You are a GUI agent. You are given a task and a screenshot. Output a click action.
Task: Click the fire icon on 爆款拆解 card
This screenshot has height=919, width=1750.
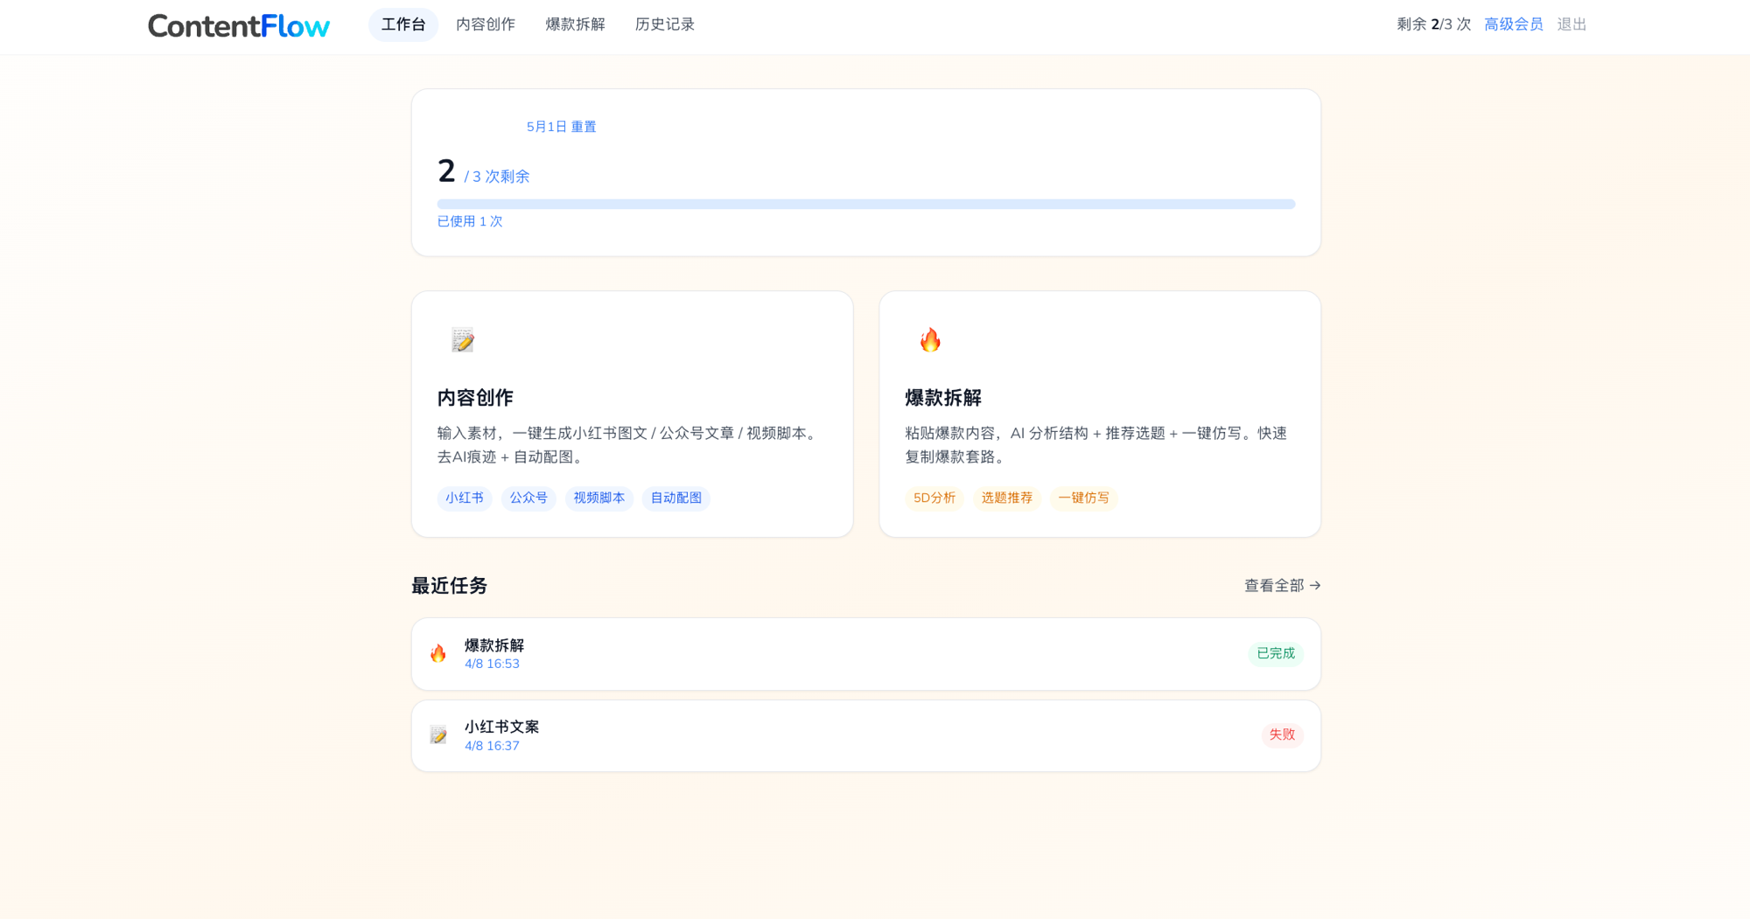(x=930, y=340)
